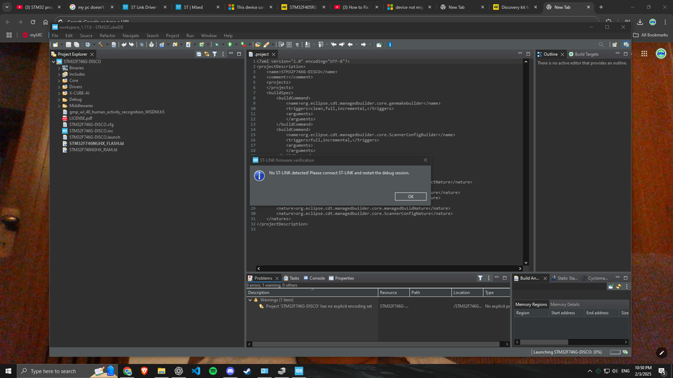This screenshot has height=378, width=673.
Task: Click the Back navigation arrow in toolbar
Action: (x=350, y=44)
